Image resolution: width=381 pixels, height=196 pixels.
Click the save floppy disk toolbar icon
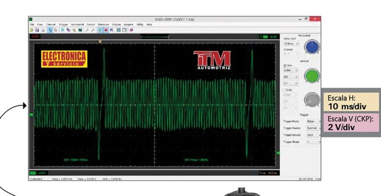tap(37, 30)
